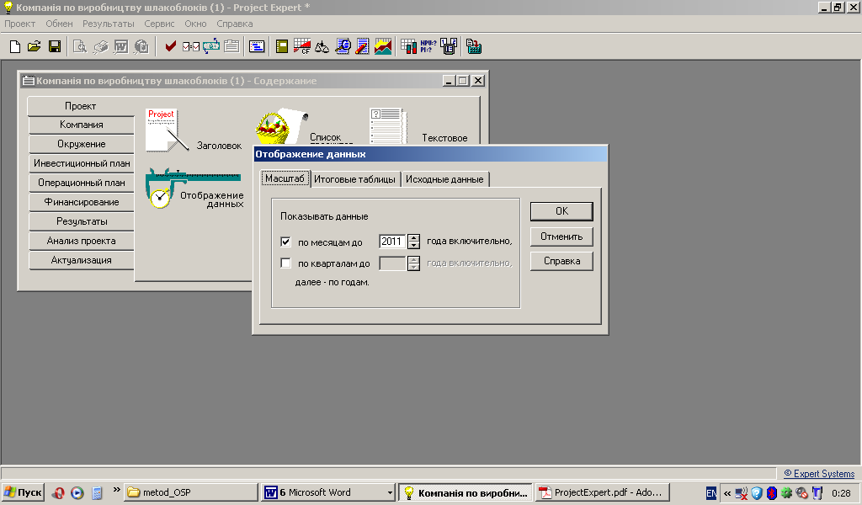This screenshot has width=862, height=505.
Task: Select the Компания section tab
Action: click(x=82, y=125)
